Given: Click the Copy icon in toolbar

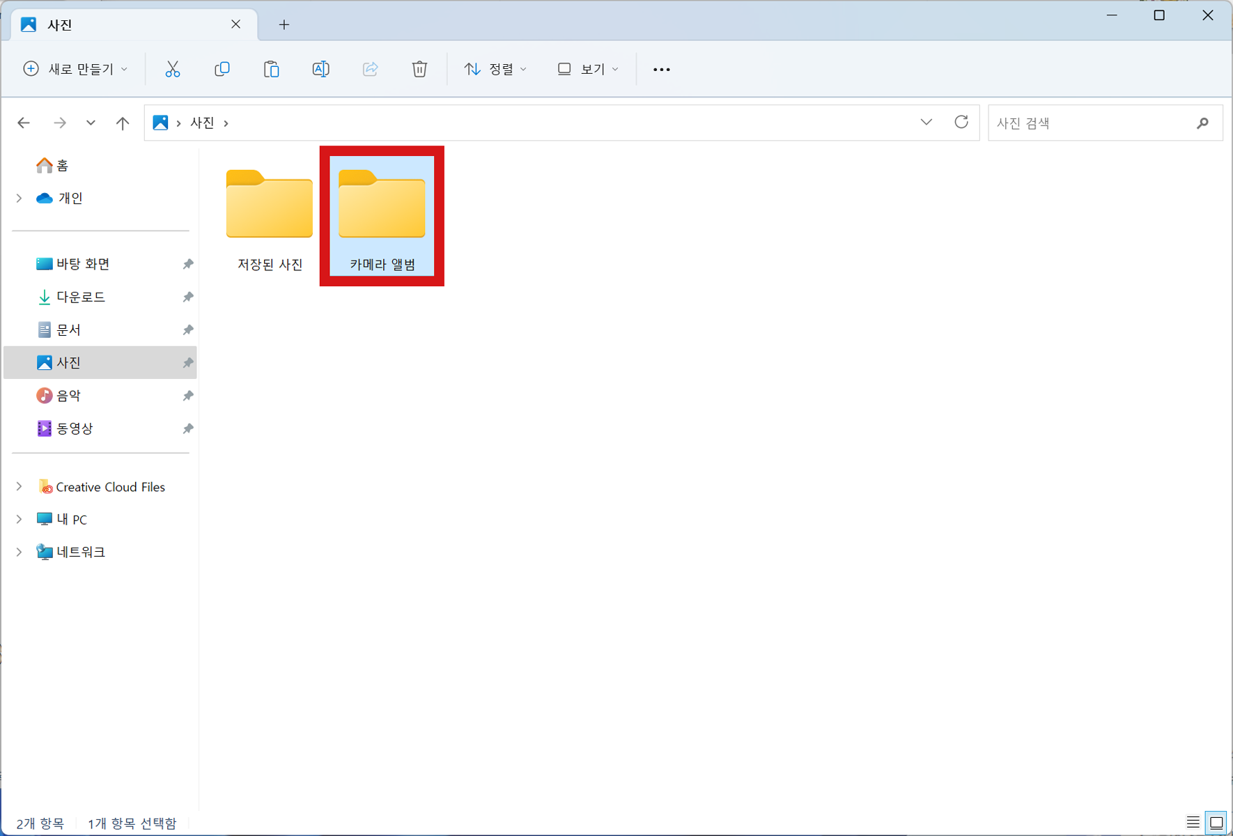Looking at the screenshot, I should pos(222,69).
